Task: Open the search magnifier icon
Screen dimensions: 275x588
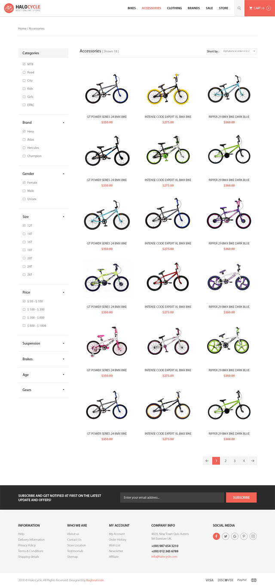Action: [x=239, y=8]
